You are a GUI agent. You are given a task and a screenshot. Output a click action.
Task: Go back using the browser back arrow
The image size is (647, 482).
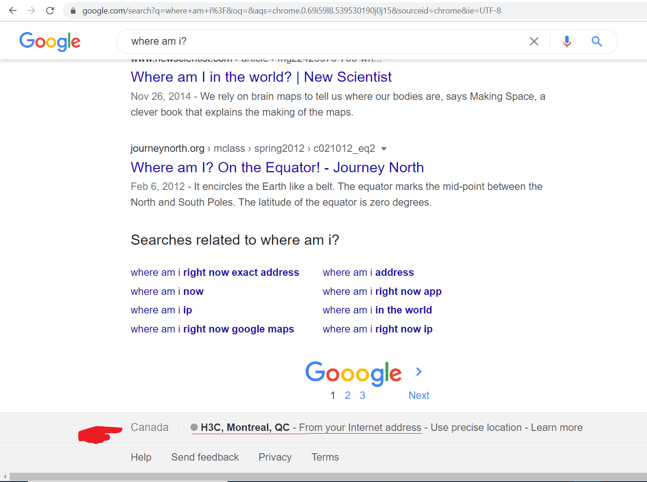coord(13,10)
